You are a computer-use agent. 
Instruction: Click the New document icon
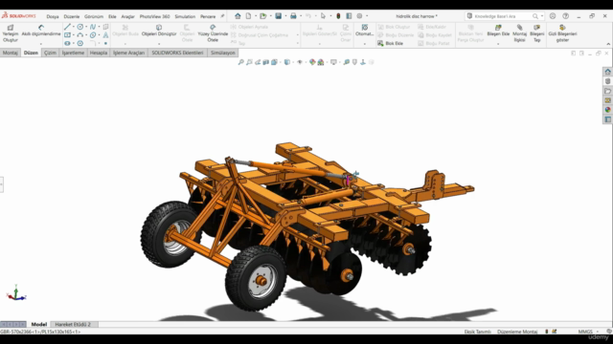249,16
